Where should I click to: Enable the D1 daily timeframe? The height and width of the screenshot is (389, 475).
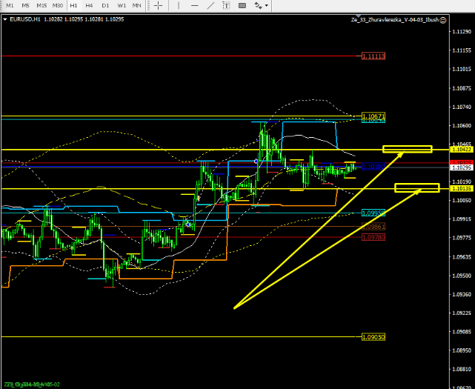104,5
